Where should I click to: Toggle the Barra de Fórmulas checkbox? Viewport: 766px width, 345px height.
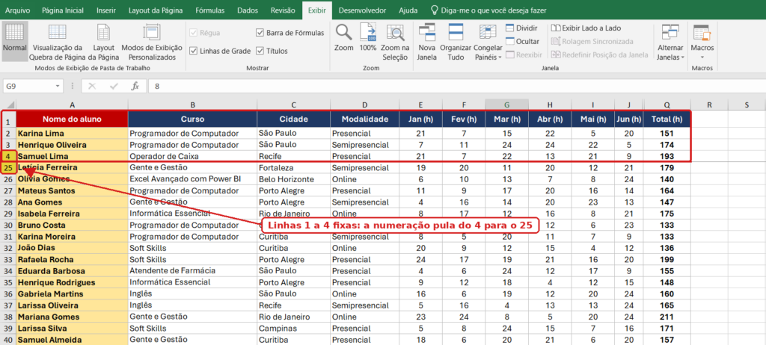[x=260, y=33]
